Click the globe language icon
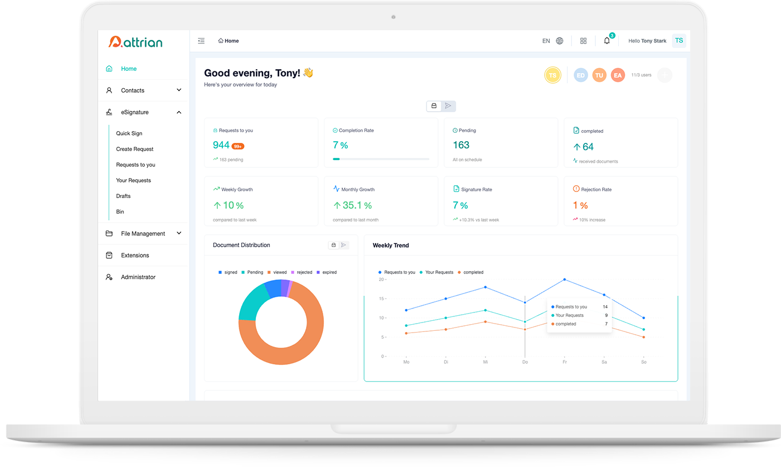 [560, 41]
